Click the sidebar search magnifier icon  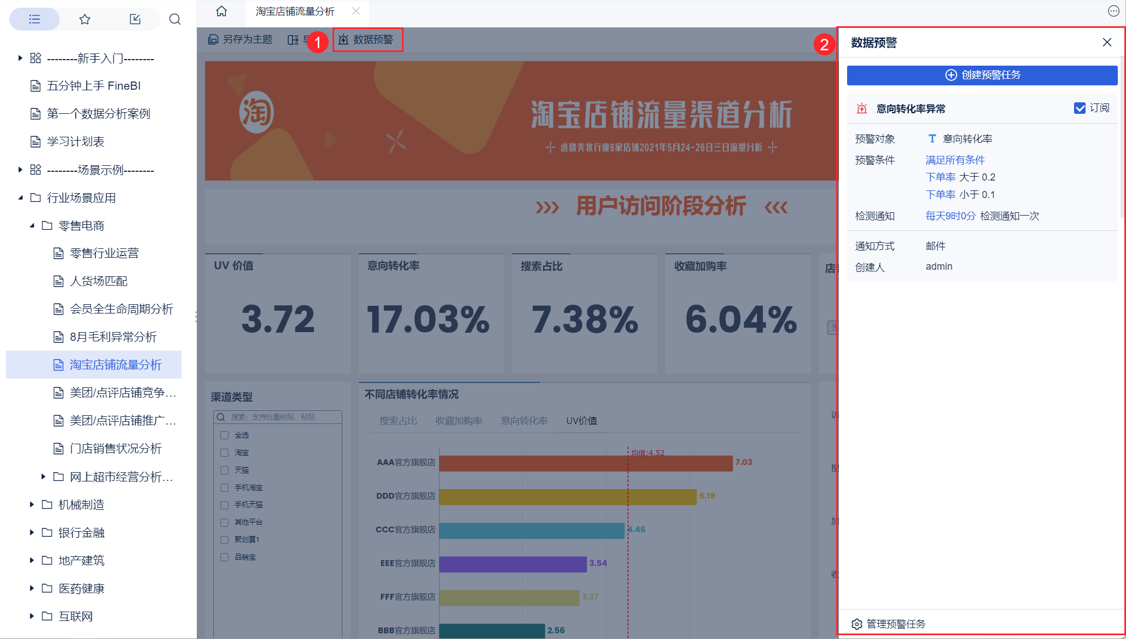pyautogui.click(x=175, y=19)
